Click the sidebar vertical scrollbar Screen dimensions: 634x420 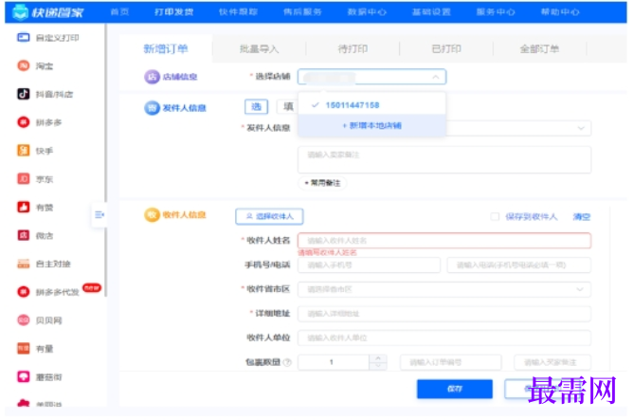pos(105,160)
